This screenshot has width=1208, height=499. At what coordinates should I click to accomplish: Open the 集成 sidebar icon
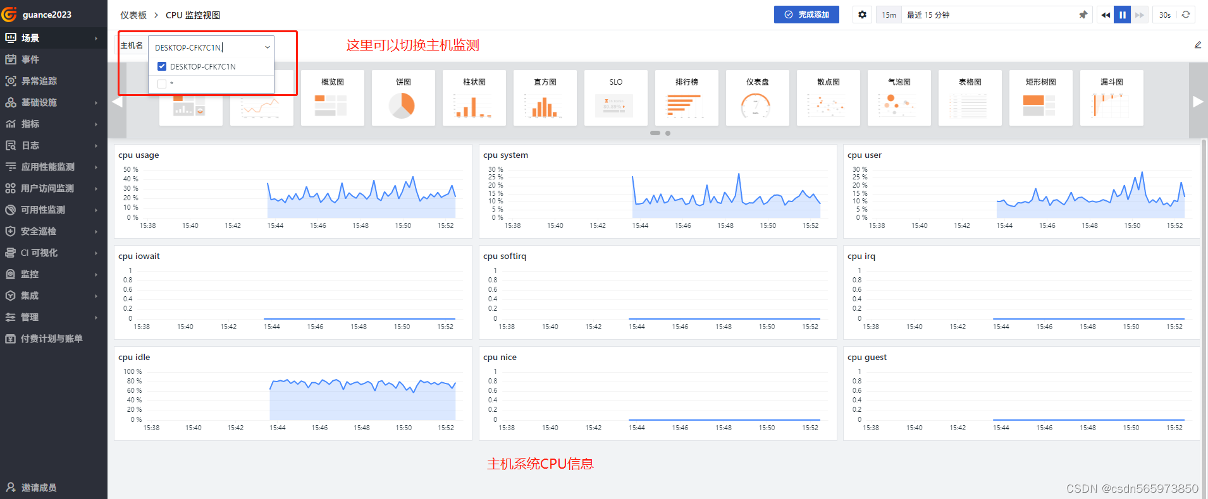click(x=11, y=296)
